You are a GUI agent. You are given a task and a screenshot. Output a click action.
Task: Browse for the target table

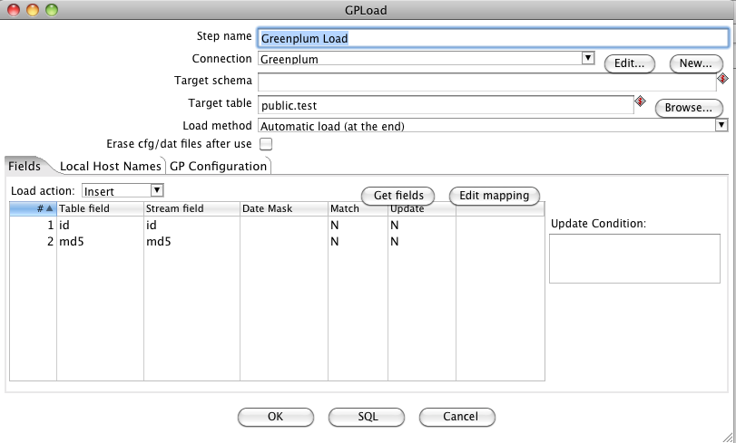pyautogui.click(x=689, y=107)
